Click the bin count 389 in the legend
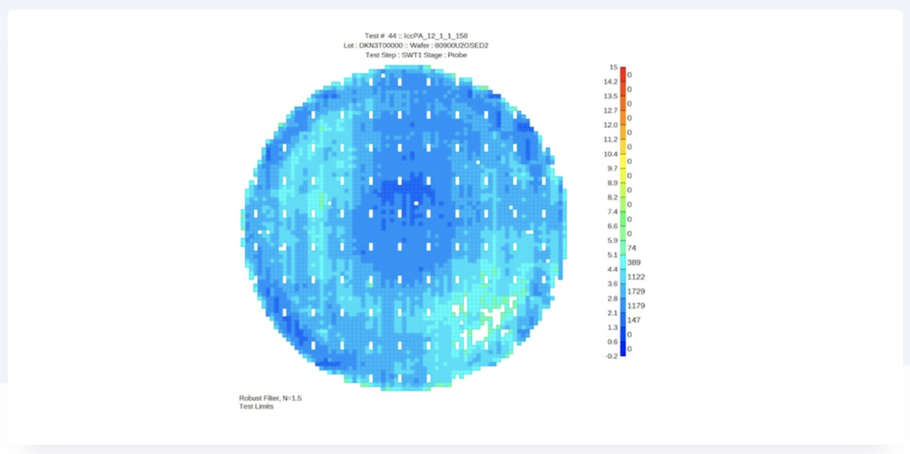 [x=633, y=262]
